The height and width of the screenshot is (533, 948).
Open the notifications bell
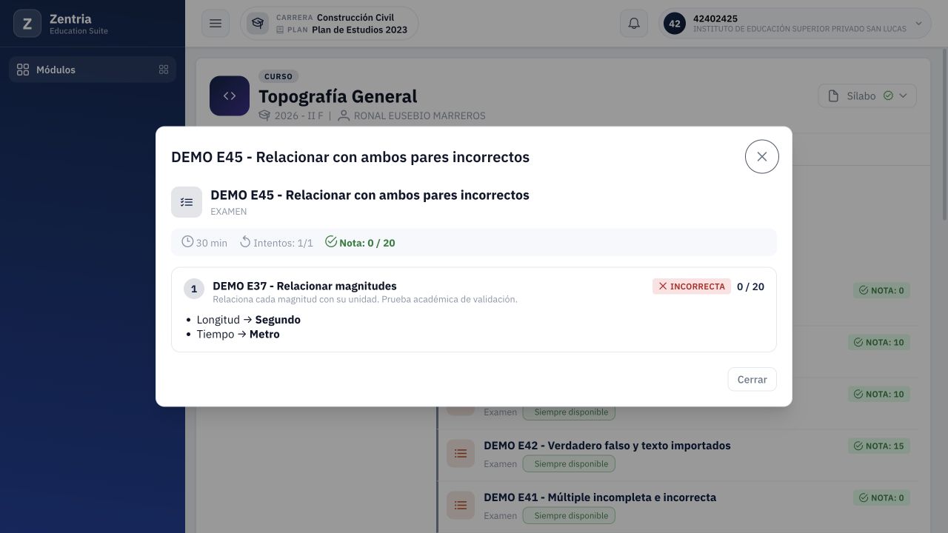click(634, 24)
